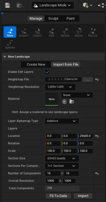
Task: Switch to the Paint tab
Action: pos(71,18)
